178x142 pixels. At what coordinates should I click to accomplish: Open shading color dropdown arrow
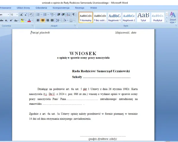[x=67, y=20]
